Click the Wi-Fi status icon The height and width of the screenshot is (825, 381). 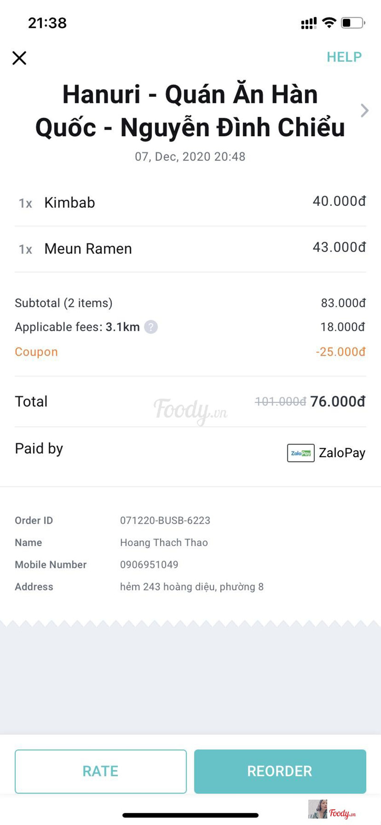pyautogui.click(x=329, y=22)
